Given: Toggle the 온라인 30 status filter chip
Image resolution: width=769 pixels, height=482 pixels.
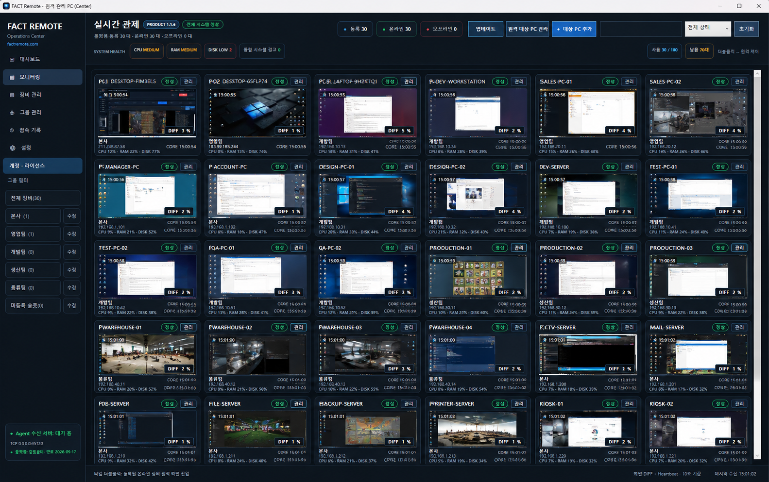Looking at the screenshot, I should click(396, 29).
